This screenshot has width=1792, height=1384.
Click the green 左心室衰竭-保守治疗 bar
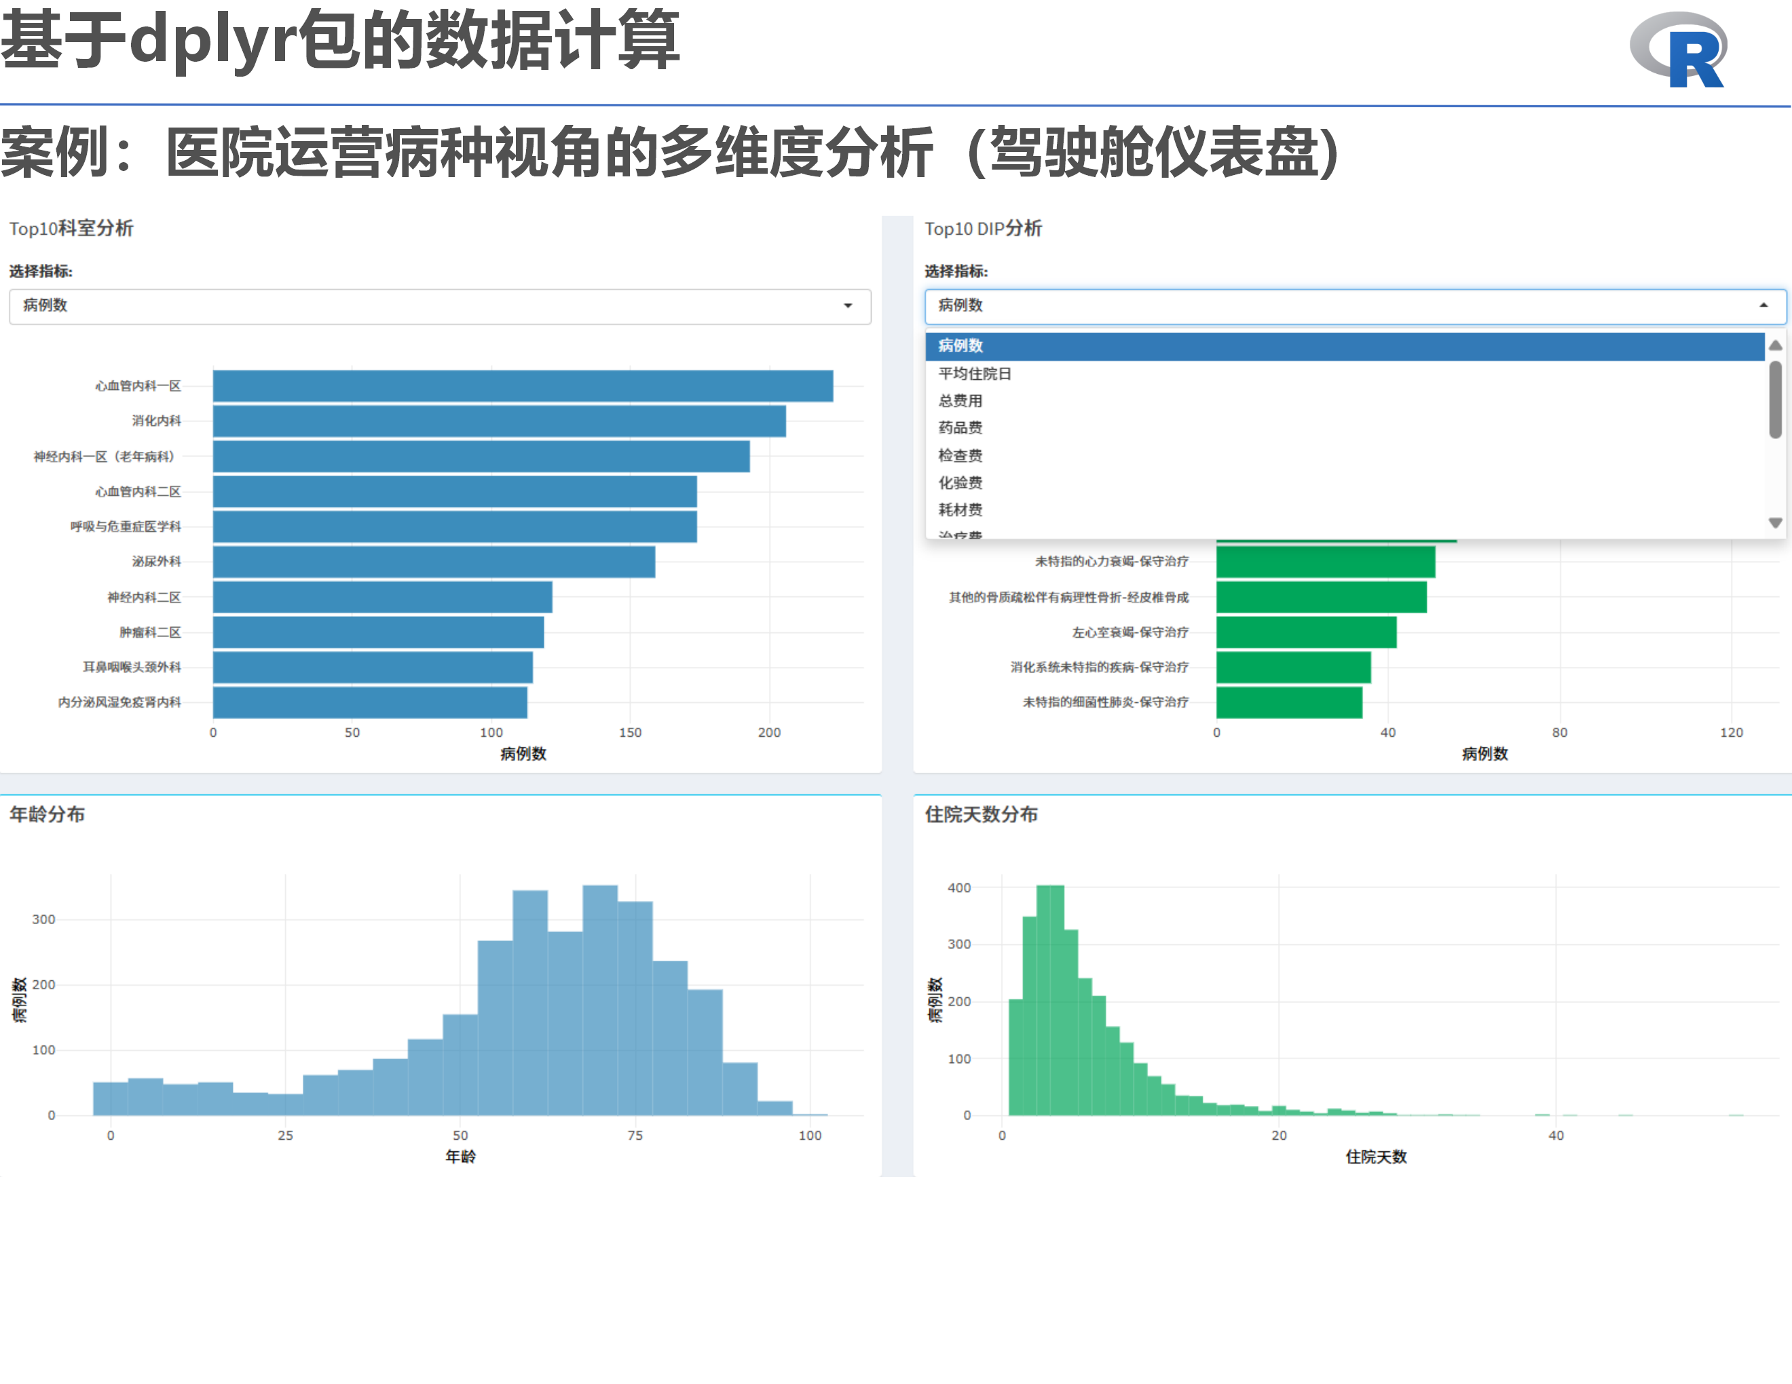(1306, 633)
